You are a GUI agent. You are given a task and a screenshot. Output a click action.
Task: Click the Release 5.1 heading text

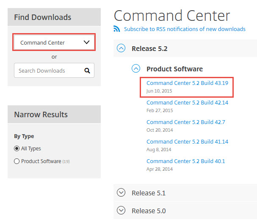(149, 193)
